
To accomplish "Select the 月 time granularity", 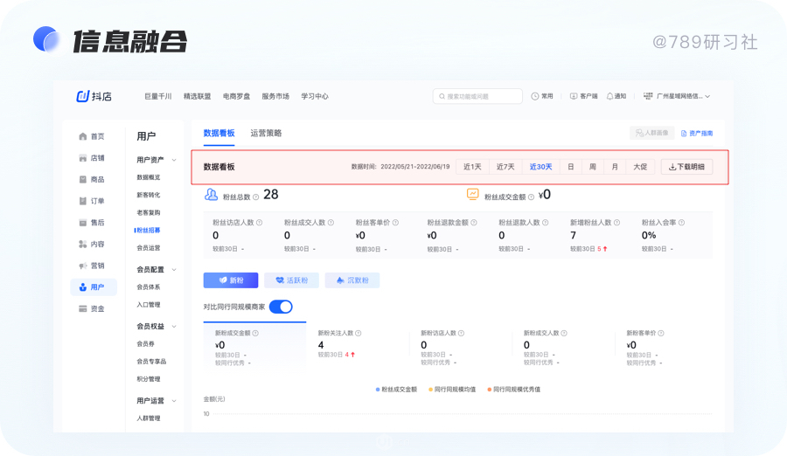I will [615, 167].
